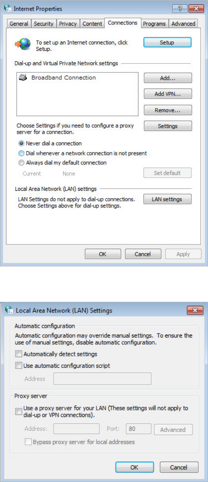Click the help question mark button
This screenshot has height=482, width=208.
(179, 9)
